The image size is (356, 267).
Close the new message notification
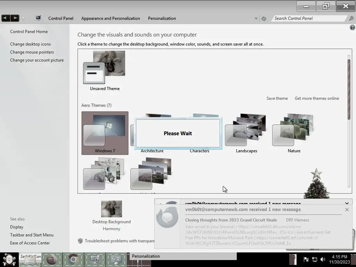pyautogui.click(x=347, y=210)
